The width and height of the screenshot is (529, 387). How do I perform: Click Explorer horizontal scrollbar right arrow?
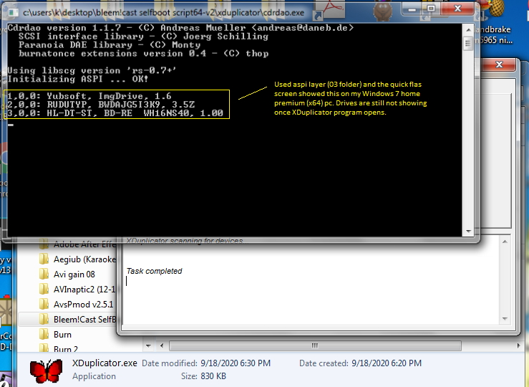tap(518, 346)
